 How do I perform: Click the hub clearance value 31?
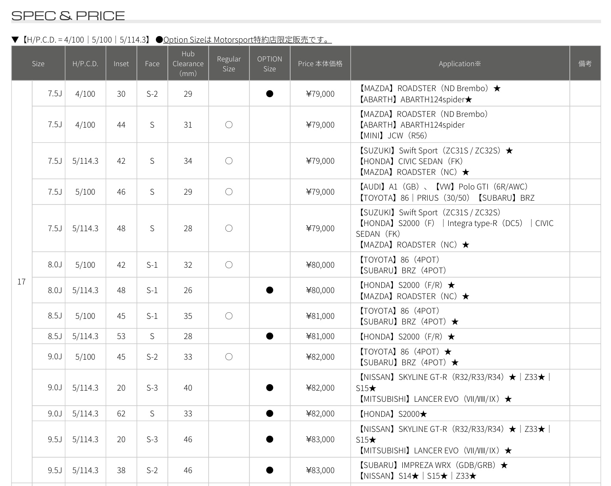pyautogui.click(x=188, y=125)
